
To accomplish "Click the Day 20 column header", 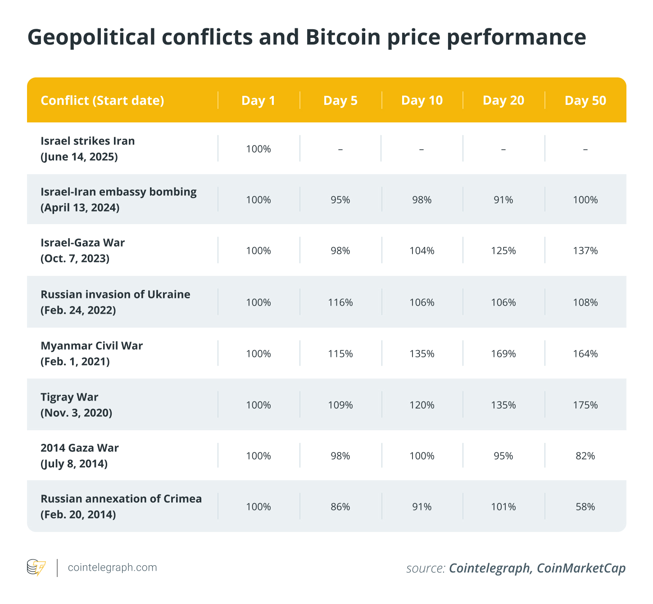I will pyautogui.click(x=503, y=100).
